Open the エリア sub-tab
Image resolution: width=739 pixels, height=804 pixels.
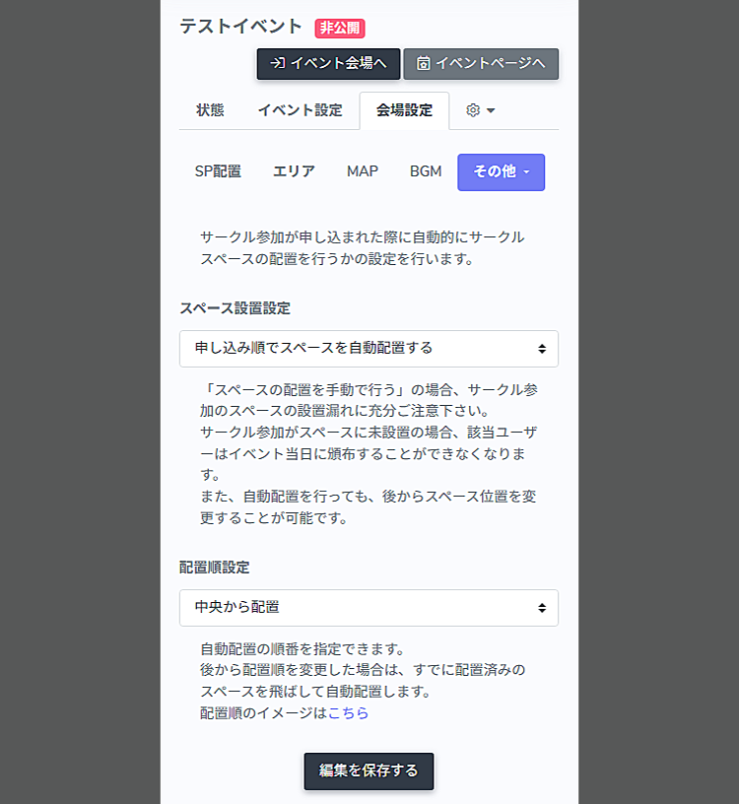(294, 171)
